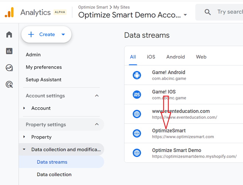Viewport: 243px width, 185px height.
Task: Open the Explore icon in sidebar
Action: (x=9, y=68)
